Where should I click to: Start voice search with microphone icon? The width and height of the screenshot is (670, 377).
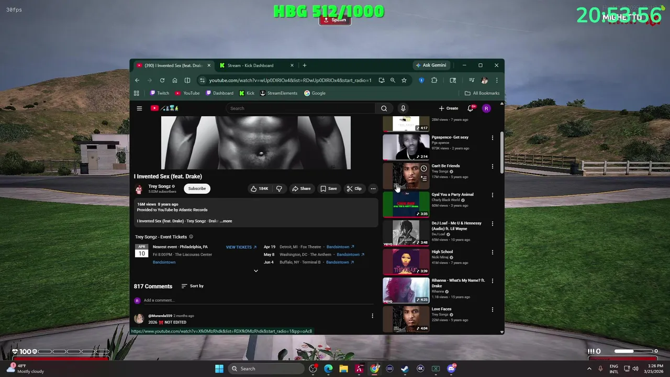click(x=403, y=108)
